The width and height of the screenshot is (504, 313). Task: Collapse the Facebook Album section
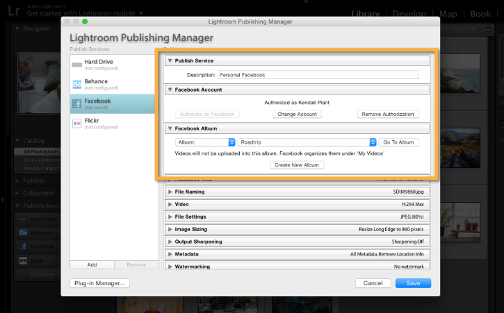pos(170,128)
